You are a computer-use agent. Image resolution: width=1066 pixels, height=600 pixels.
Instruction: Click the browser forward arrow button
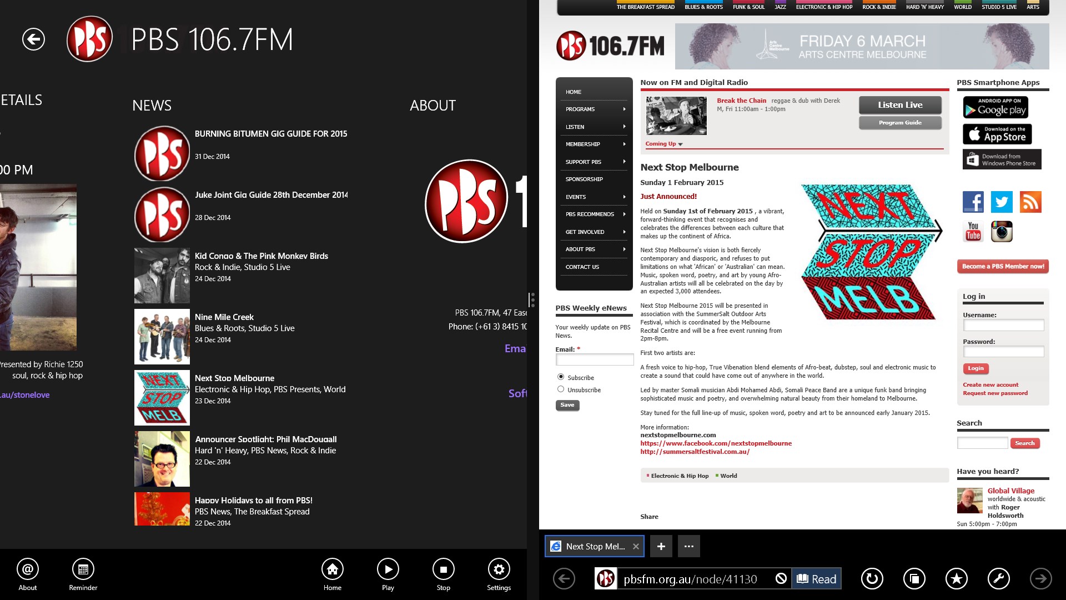click(1041, 579)
